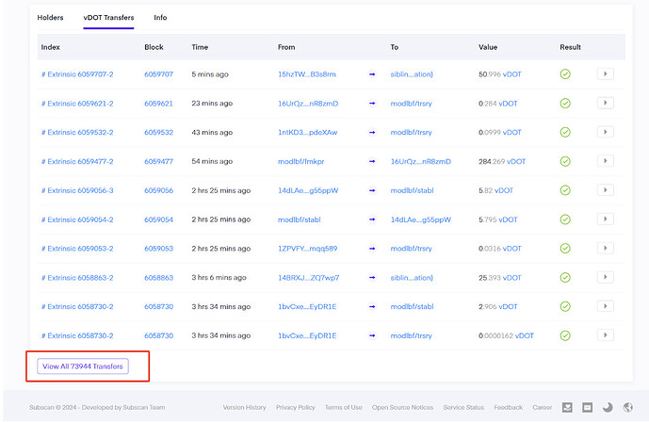Expand the row with value 0.0000162 vDOT
The image size is (649, 422).
(x=605, y=335)
